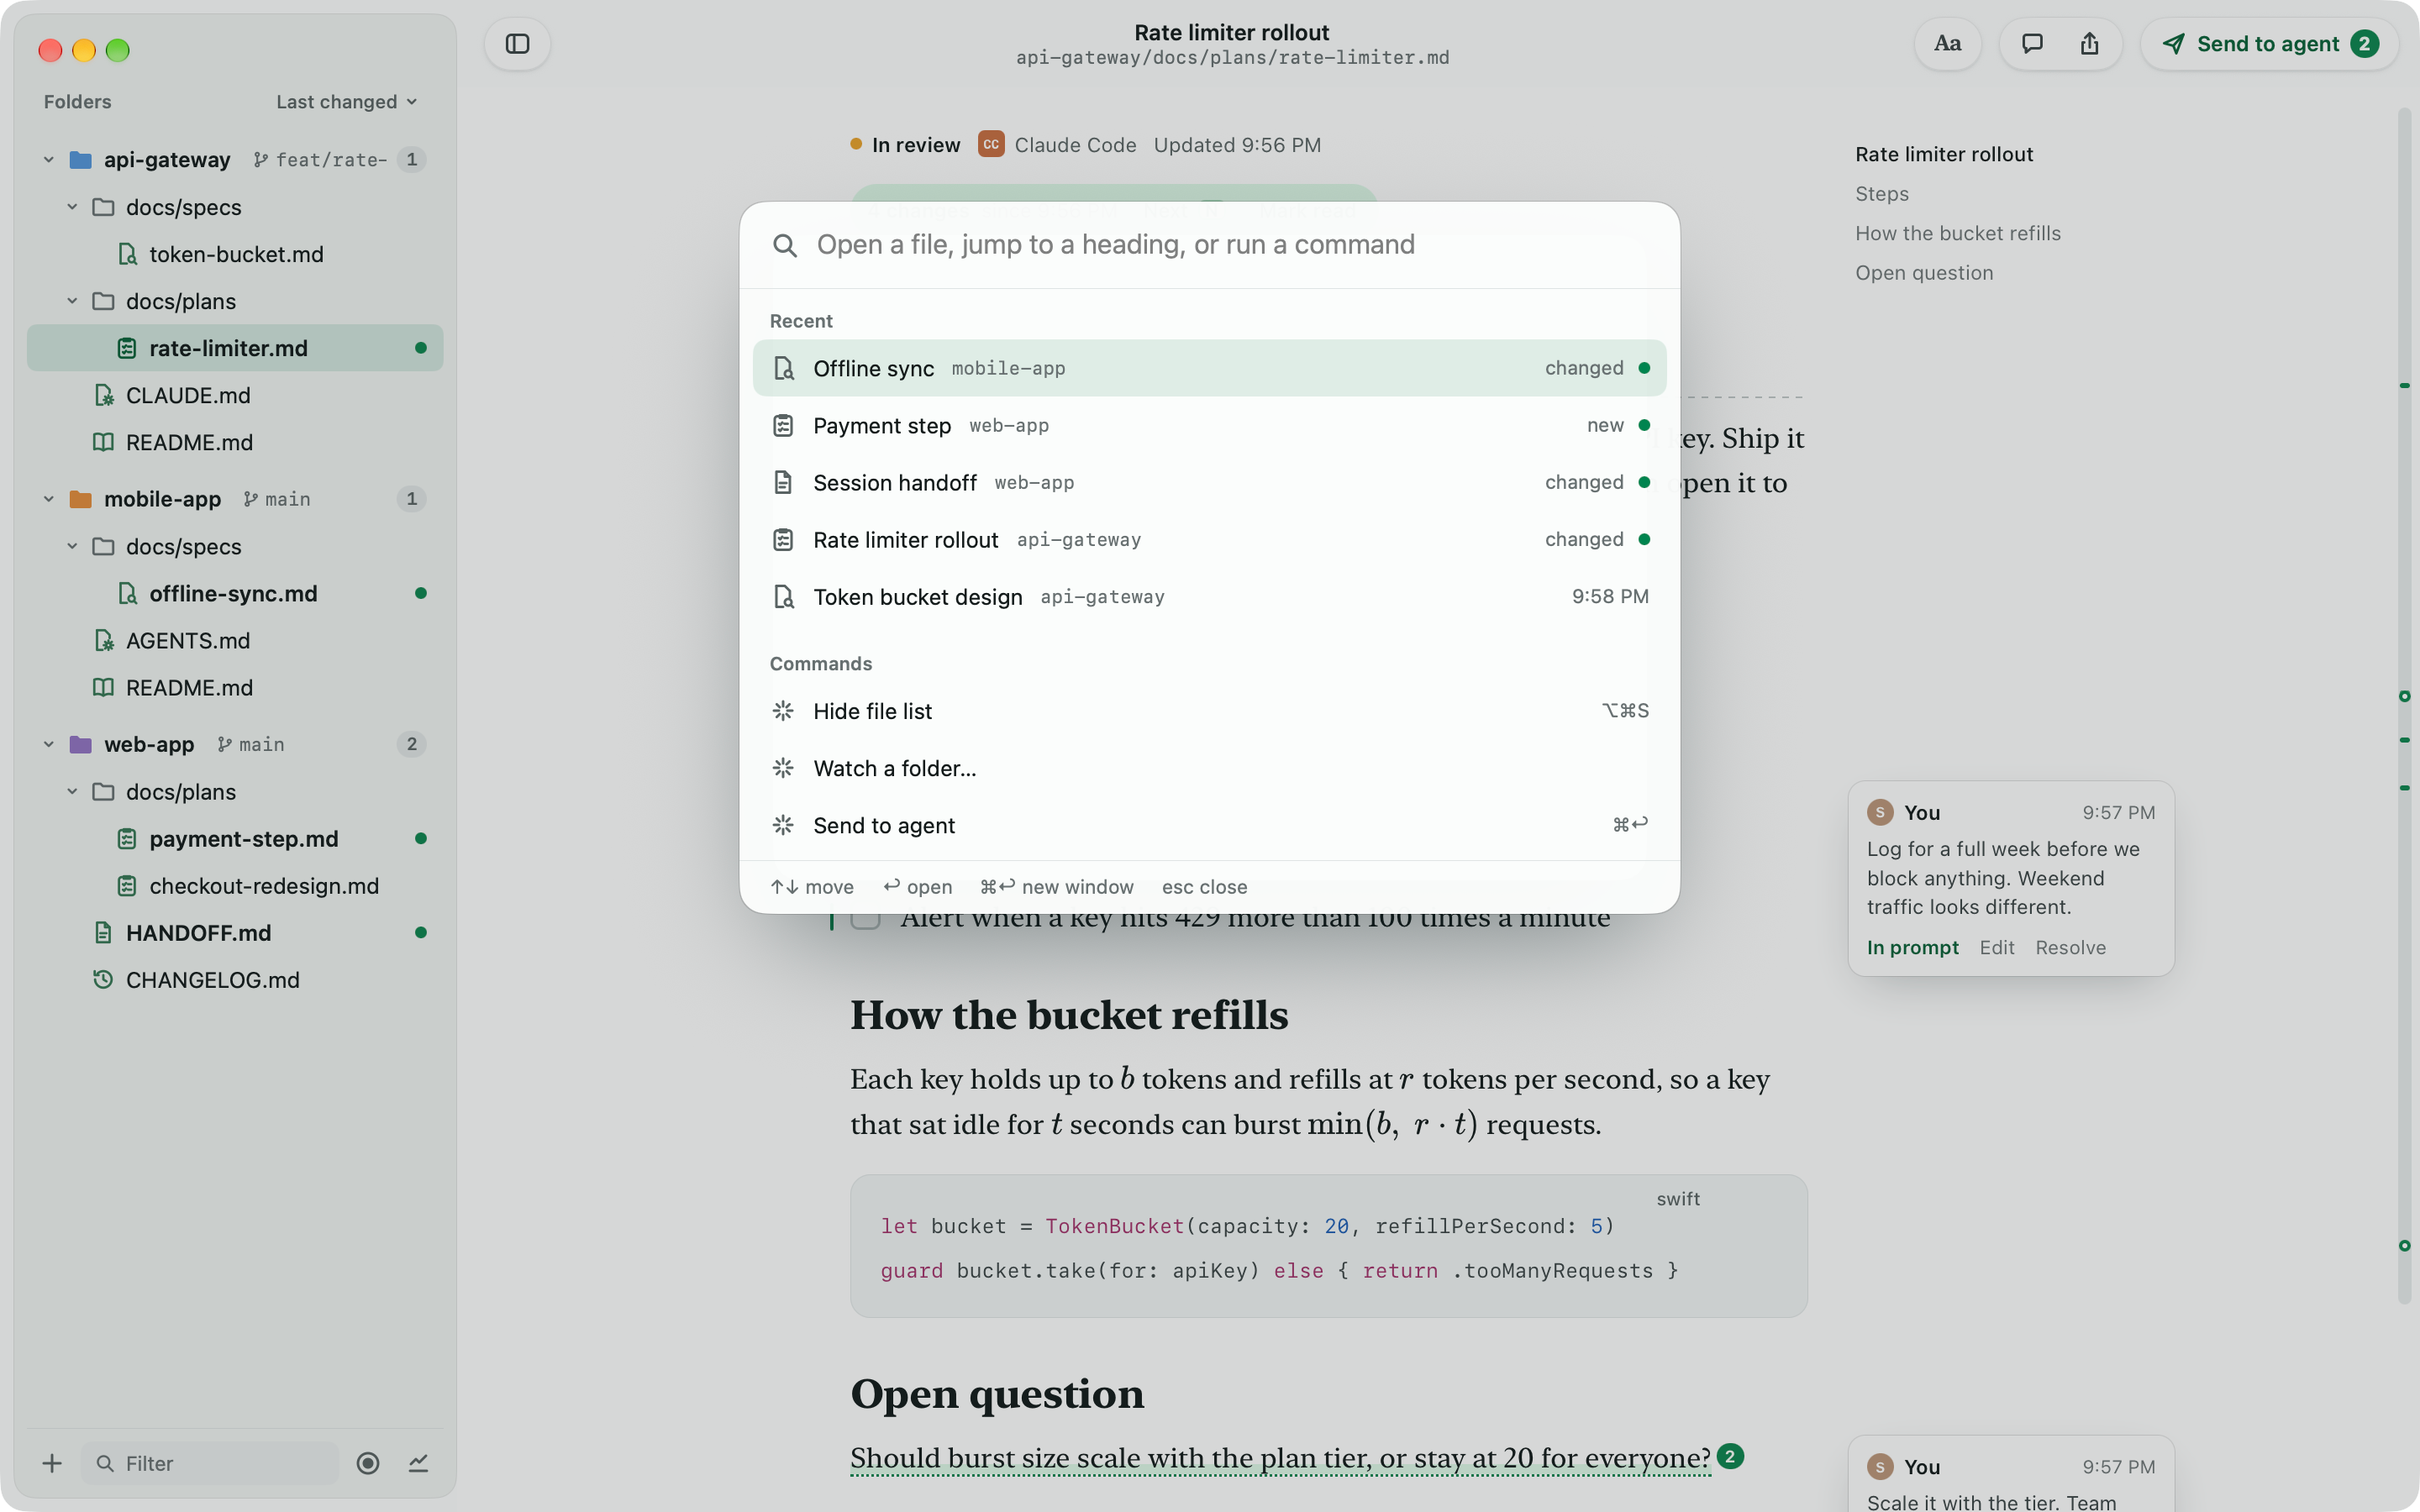This screenshot has width=2420, height=1512.
Task: Check the Alert when a key hits 429 checkbox
Action: point(866,918)
